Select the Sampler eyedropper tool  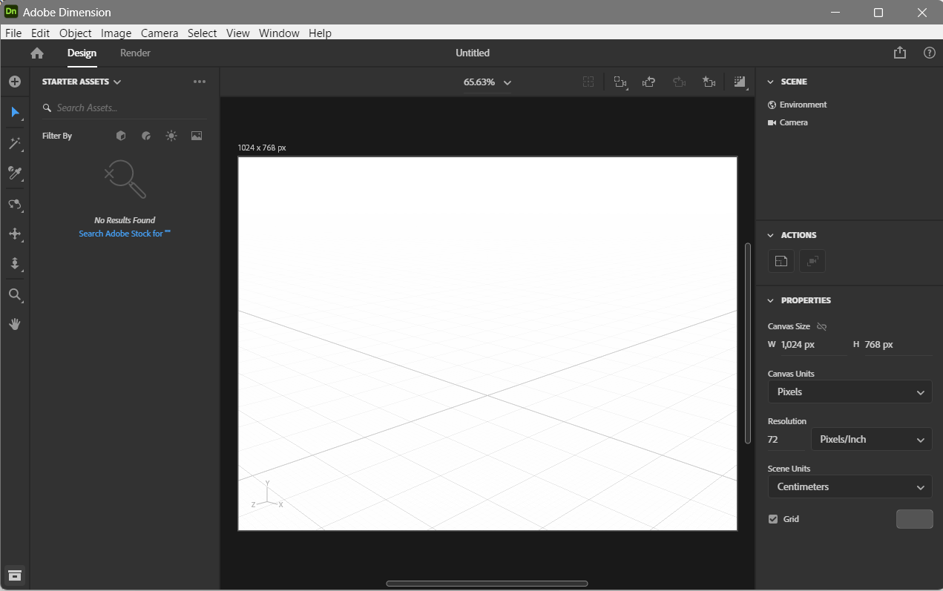pos(15,174)
